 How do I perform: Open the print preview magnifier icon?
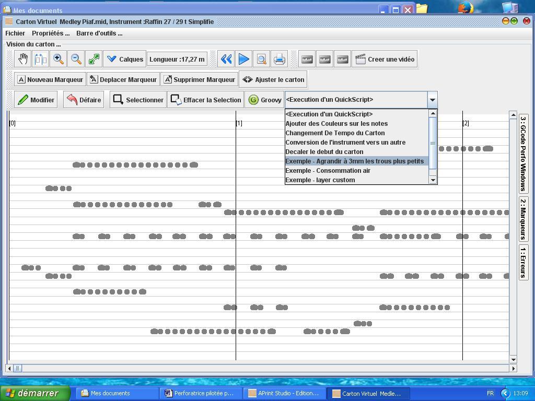tap(261, 59)
